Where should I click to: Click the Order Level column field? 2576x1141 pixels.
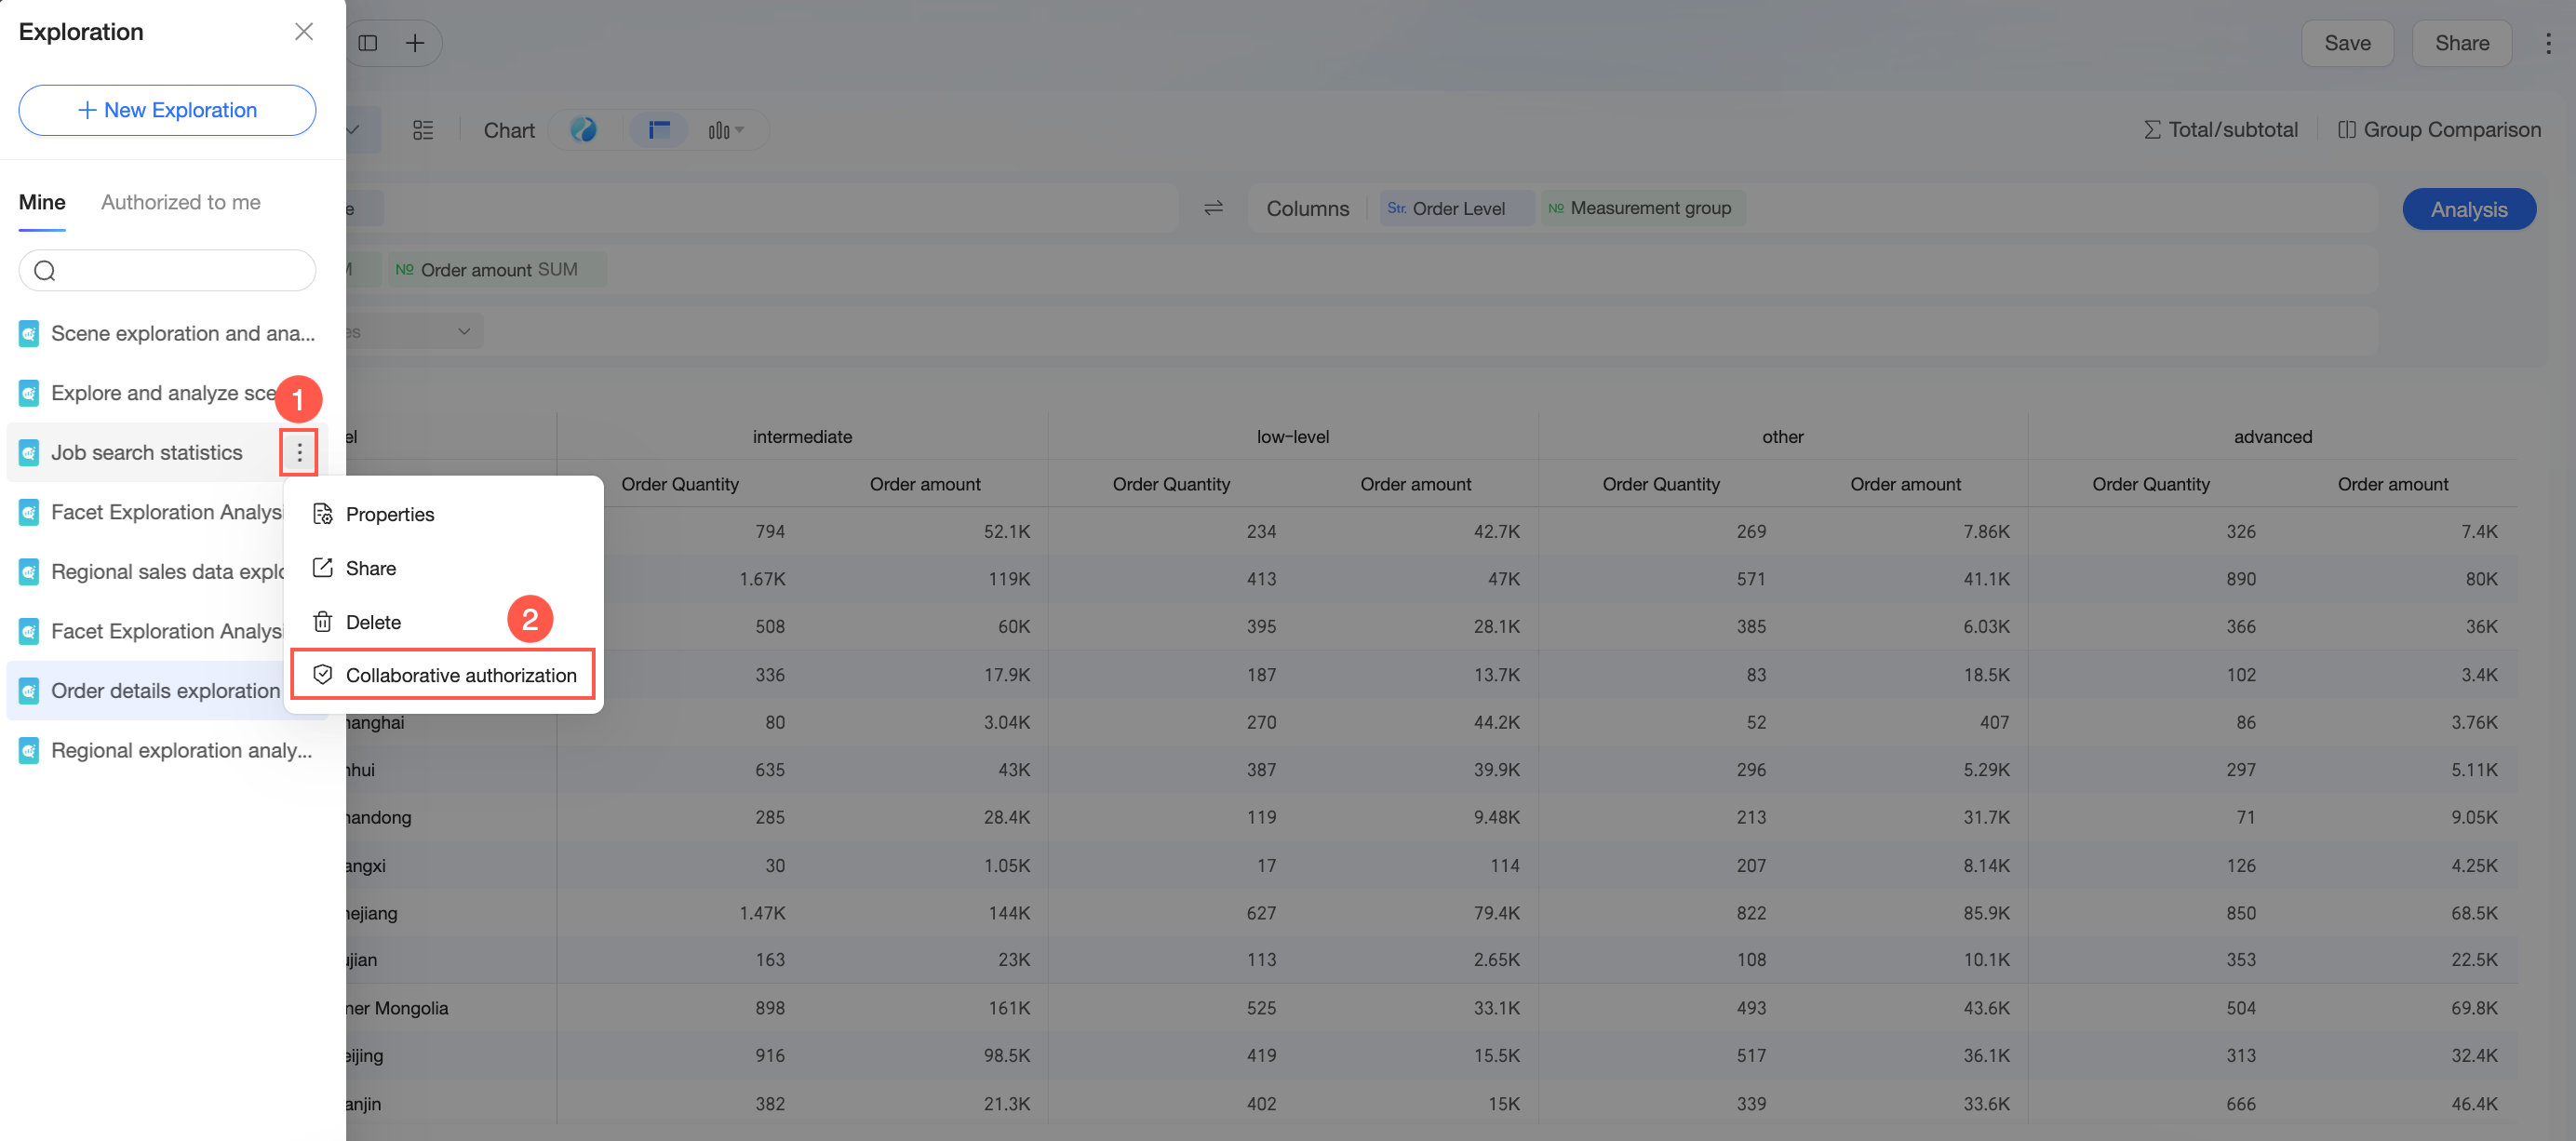pos(1456,208)
